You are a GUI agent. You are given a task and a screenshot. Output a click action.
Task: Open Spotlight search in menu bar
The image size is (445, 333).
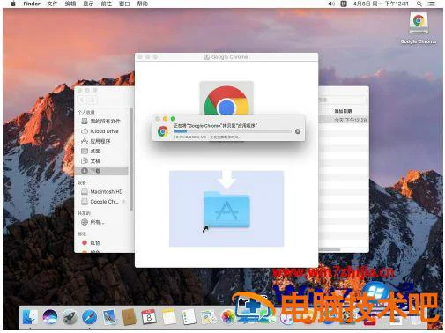(x=419, y=4)
